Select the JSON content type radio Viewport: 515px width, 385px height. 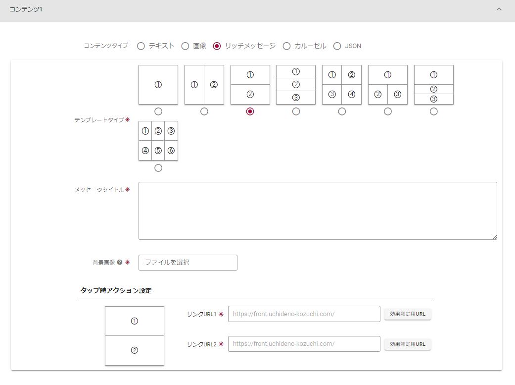tap(337, 46)
